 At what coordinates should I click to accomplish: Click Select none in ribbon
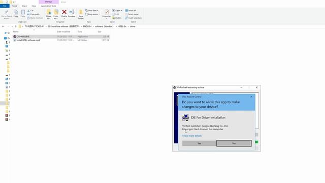[132, 14]
